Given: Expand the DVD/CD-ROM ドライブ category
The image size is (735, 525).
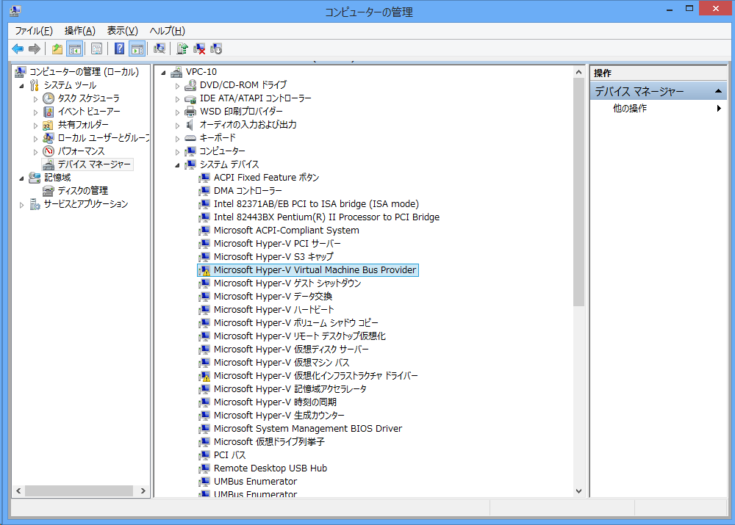Looking at the screenshot, I should click(178, 86).
